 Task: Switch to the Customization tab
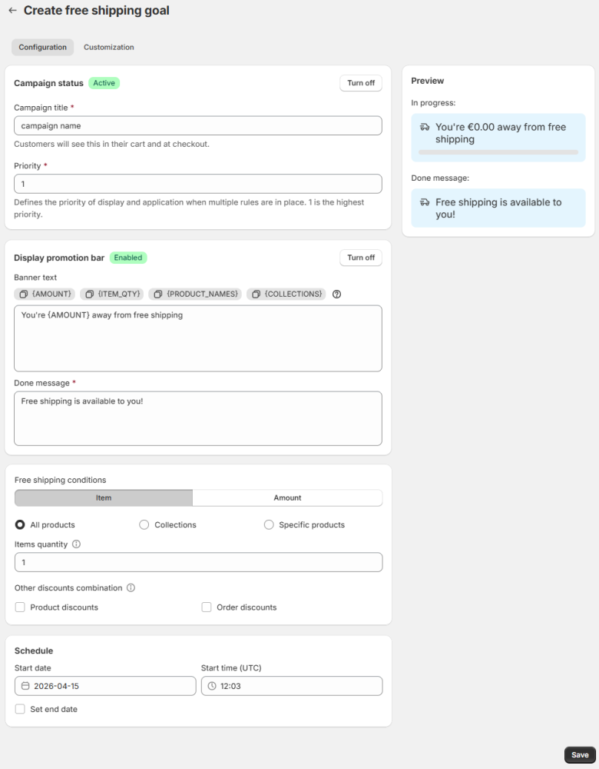[x=108, y=48]
